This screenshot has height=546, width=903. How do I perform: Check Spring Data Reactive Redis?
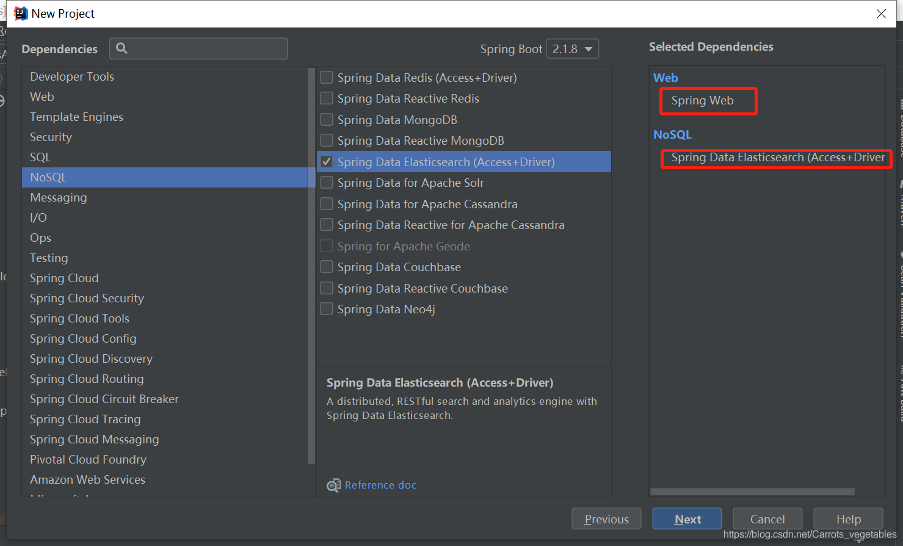(327, 98)
